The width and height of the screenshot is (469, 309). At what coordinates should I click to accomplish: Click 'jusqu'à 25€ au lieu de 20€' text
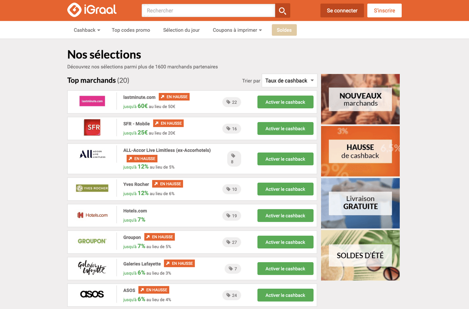pos(149,132)
